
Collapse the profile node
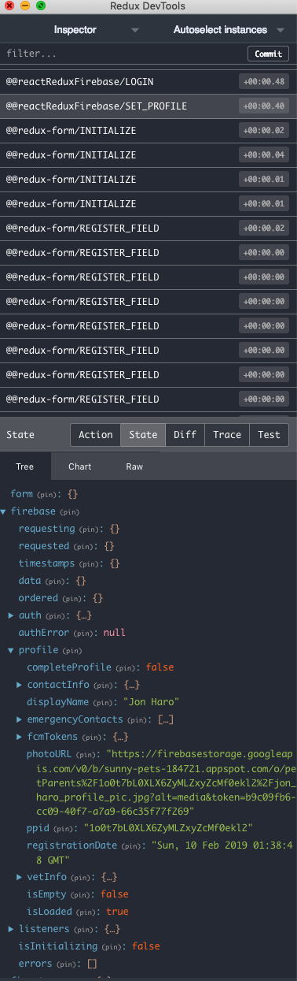point(11,650)
